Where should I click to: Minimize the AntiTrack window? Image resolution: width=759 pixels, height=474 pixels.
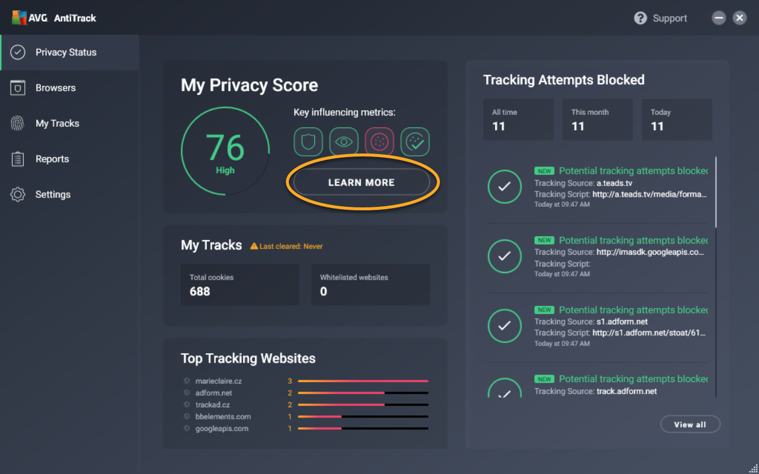coord(719,18)
